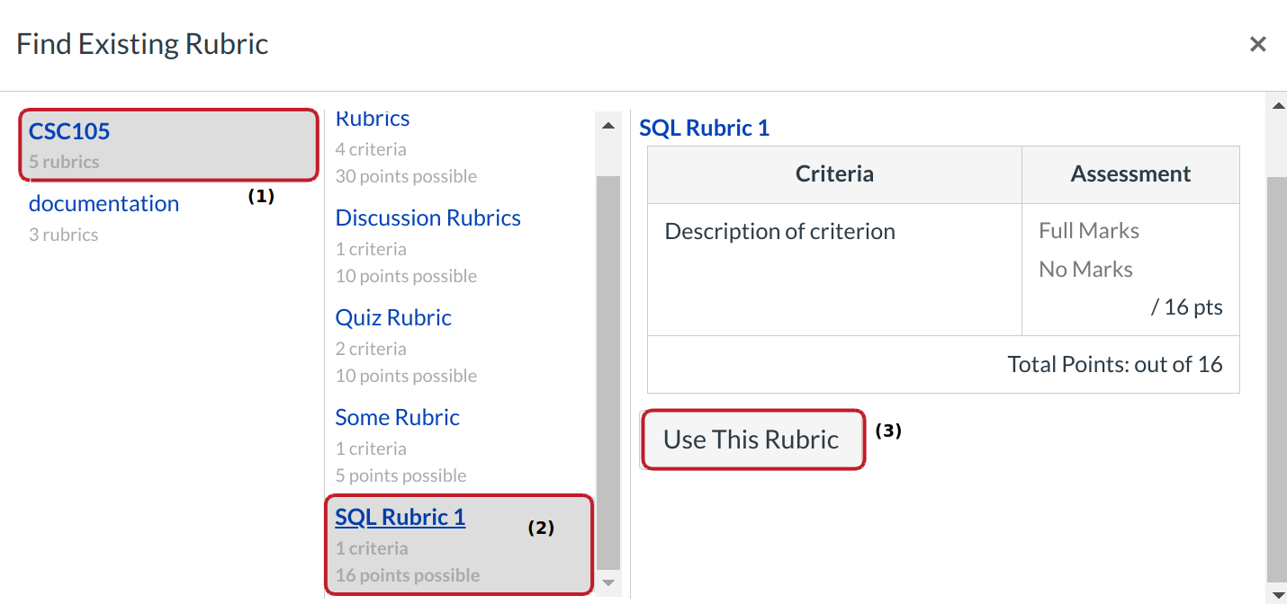Pick Some Rubric from the list
1287x604 pixels.
(x=397, y=418)
